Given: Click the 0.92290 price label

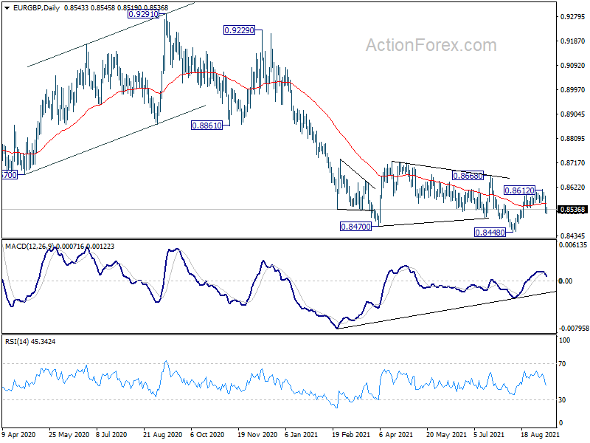Looking at the screenshot, I should (239, 30).
